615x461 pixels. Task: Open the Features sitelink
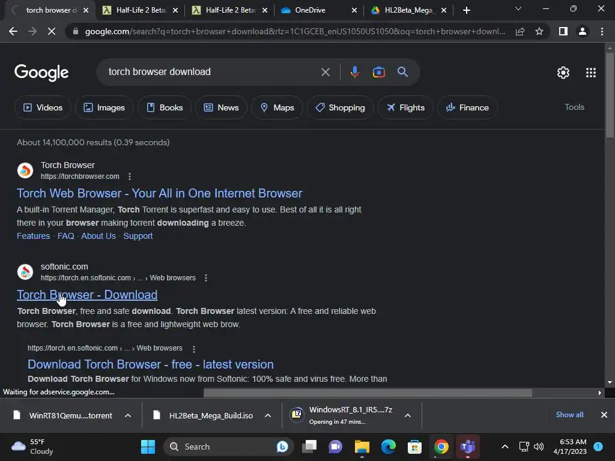pyautogui.click(x=34, y=236)
